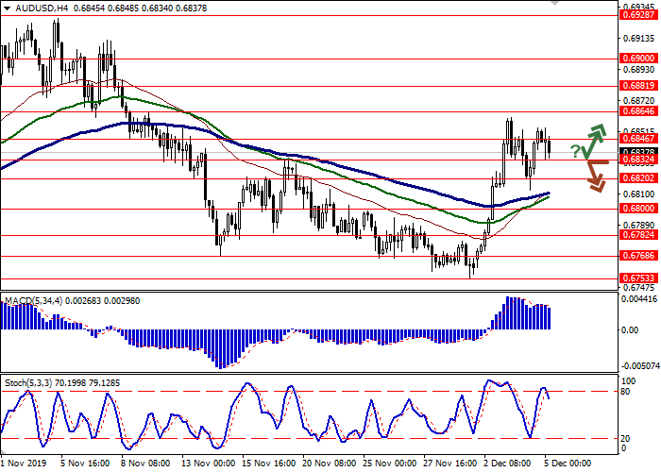
Task: Select the 1 Nov 2019 date label
Action: point(21,464)
